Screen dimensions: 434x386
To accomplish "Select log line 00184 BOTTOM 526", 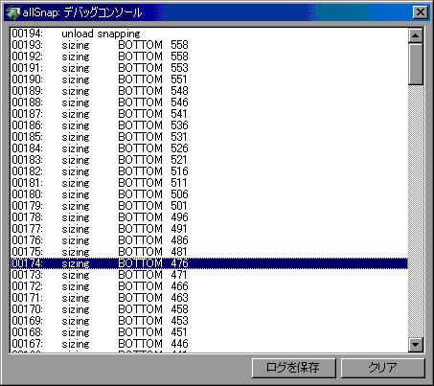I will pyautogui.click(x=209, y=148).
